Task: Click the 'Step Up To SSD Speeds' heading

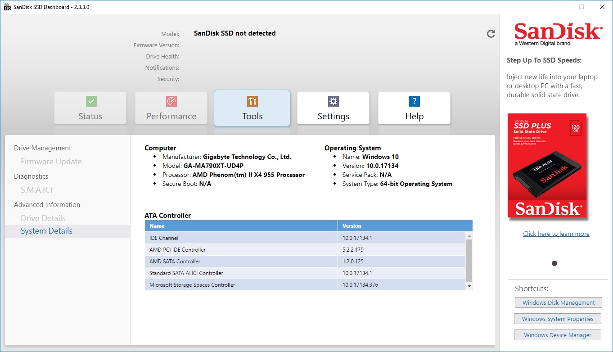Action: click(544, 60)
